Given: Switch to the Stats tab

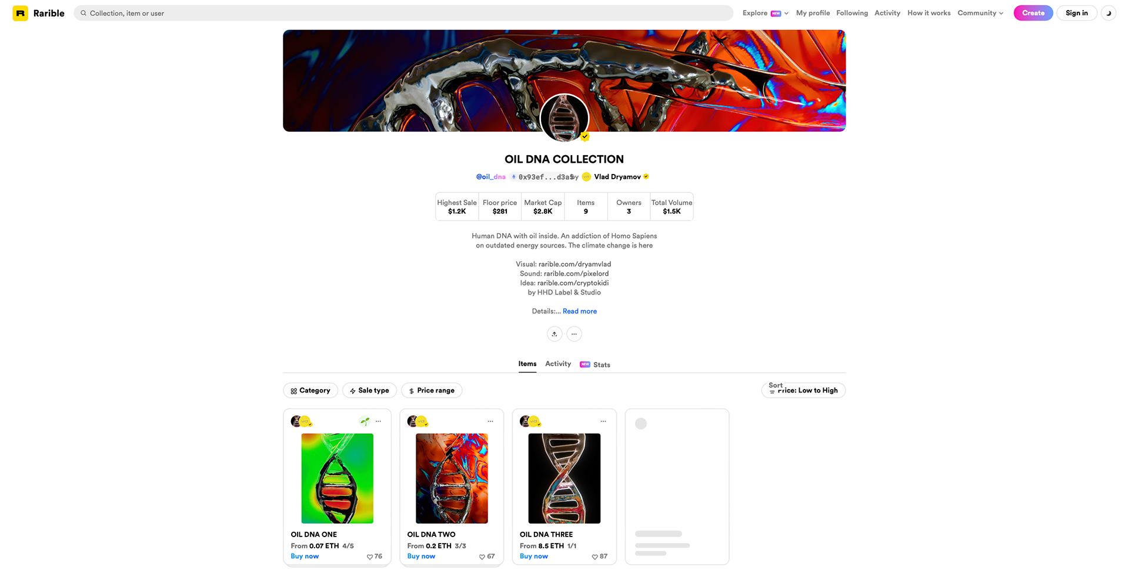Looking at the screenshot, I should point(595,364).
